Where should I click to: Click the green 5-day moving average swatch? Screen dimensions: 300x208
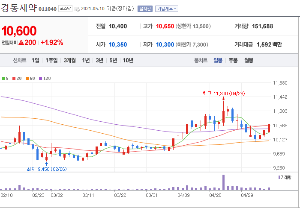tap(3, 78)
